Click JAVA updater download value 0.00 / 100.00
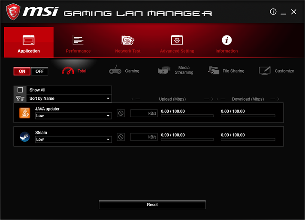The height and width of the screenshot is (220, 305). (x=233, y=111)
